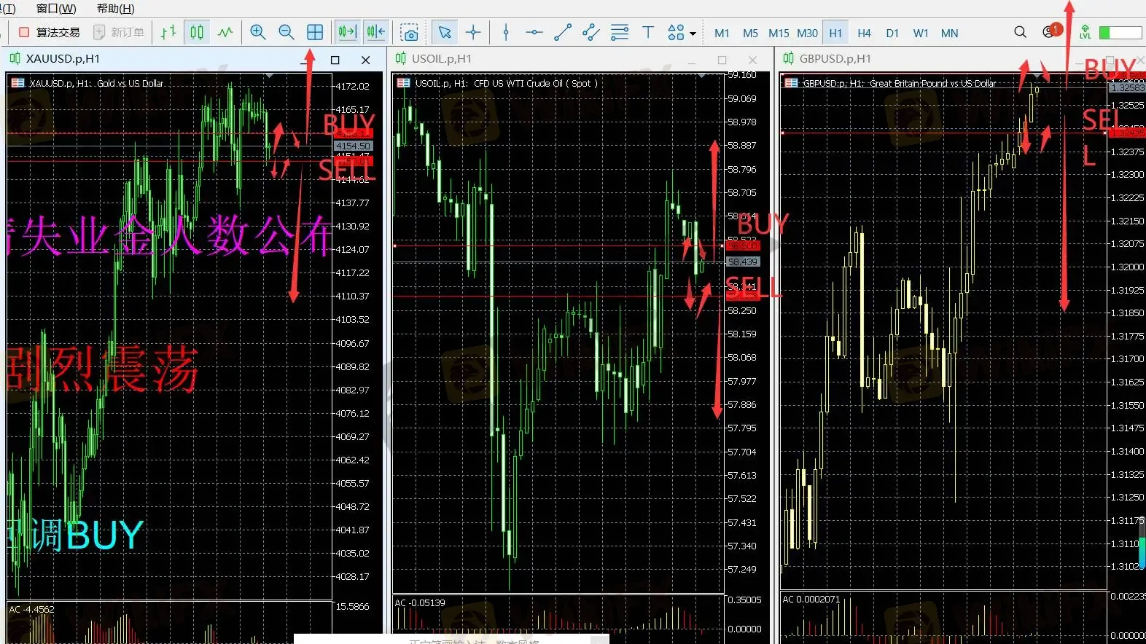Open the search magnifier

pyautogui.click(x=1021, y=32)
